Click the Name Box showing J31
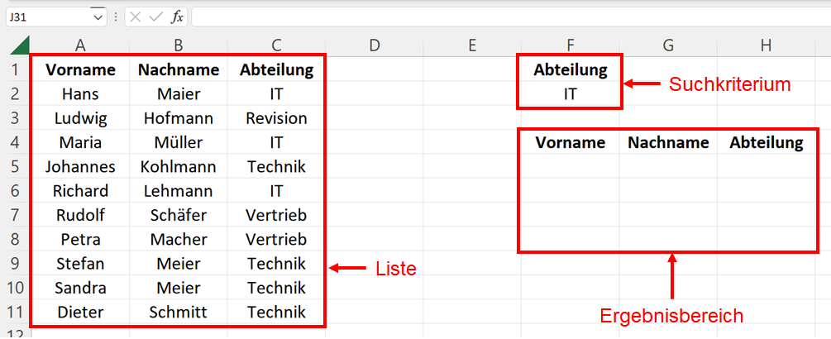831x339 pixels. point(45,17)
